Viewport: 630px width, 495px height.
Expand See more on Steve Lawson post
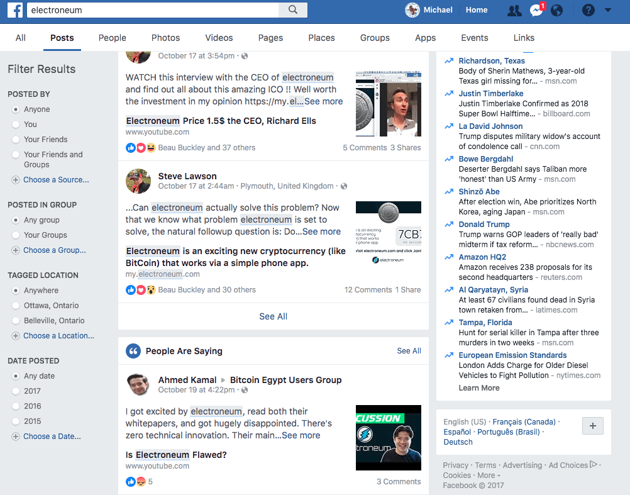click(321, 231)
